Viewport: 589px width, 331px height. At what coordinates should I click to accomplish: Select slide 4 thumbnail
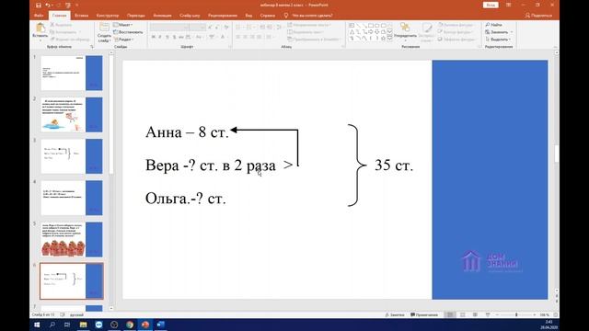72,198
